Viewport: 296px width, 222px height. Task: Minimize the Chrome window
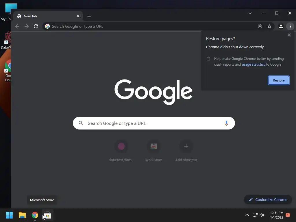pyautogui.click(x=263, y=13)
